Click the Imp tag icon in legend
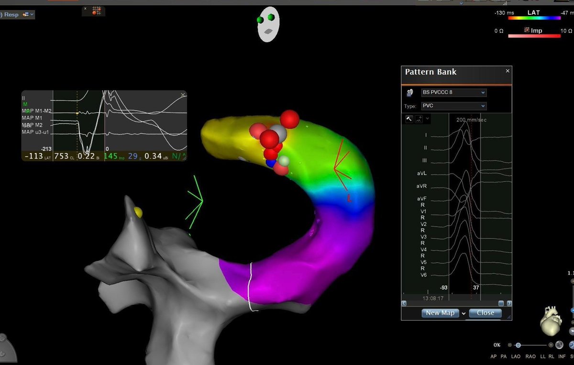The image size is (574, 365). click(x=527, y=30)
